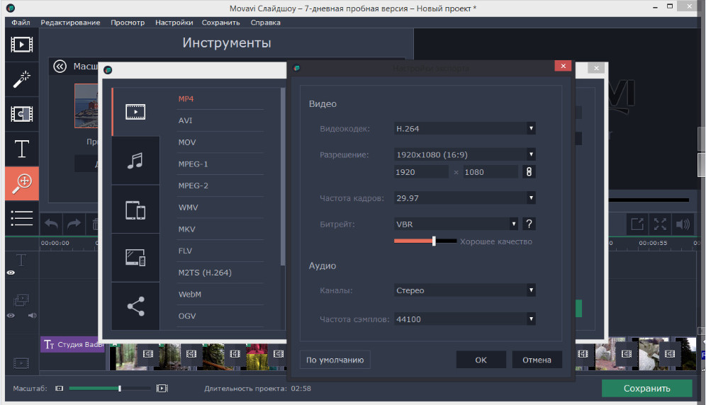Select MPEG-2 format in list
This screenshot has height=405, width=706.
[x=193, y=186]
